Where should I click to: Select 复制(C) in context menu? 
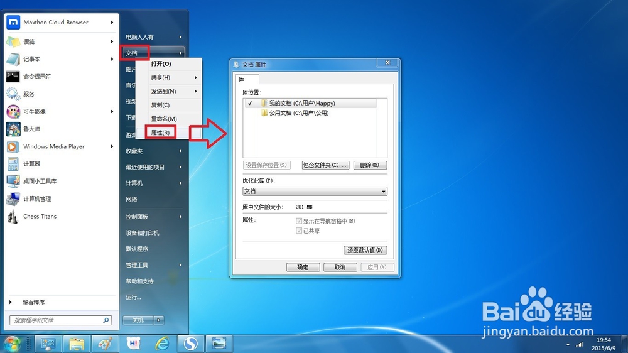pos(168,105)
